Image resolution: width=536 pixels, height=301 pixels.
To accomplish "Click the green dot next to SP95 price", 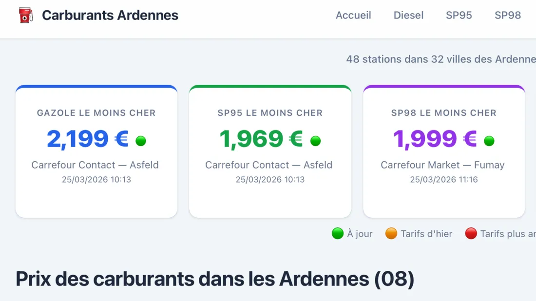I will [x=315, y=141].
